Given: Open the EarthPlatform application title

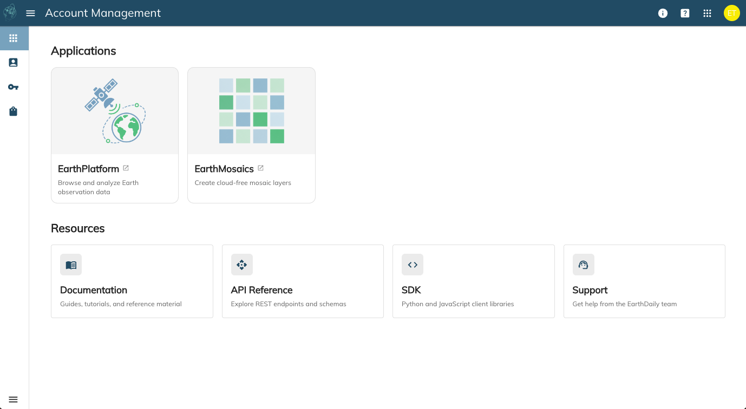Looking at the screenshot, I should (x=88, y=169).
